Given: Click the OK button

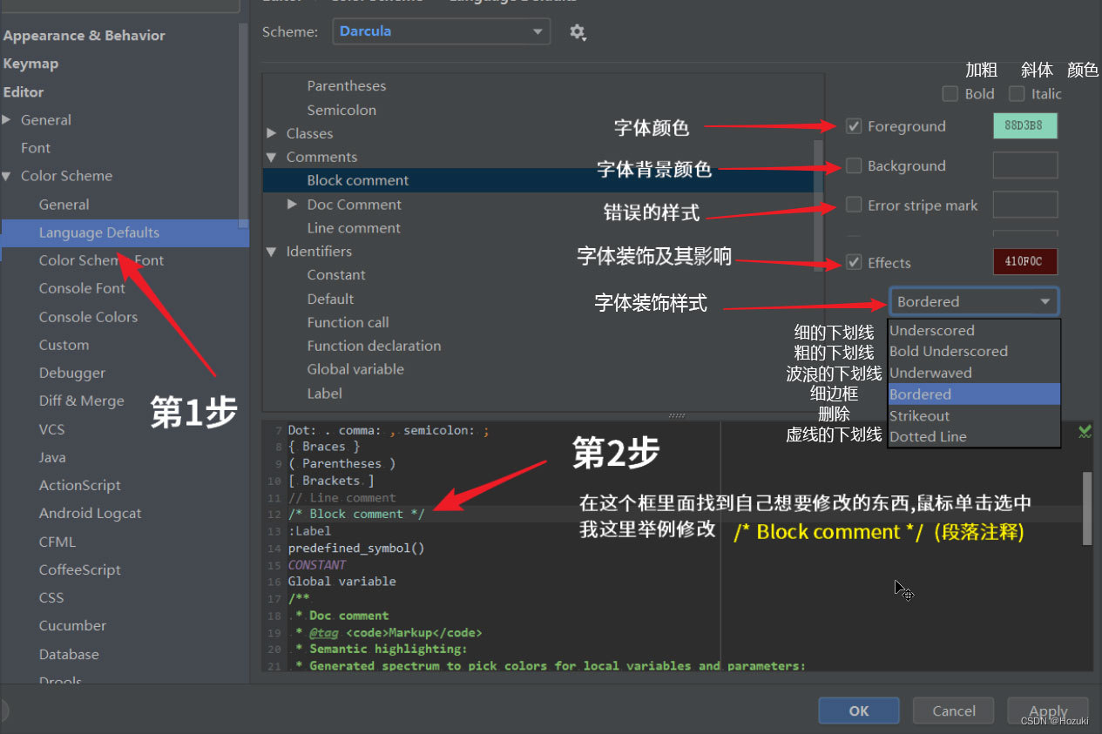Looking at the screenshot, I should click(x=859, y=710).
